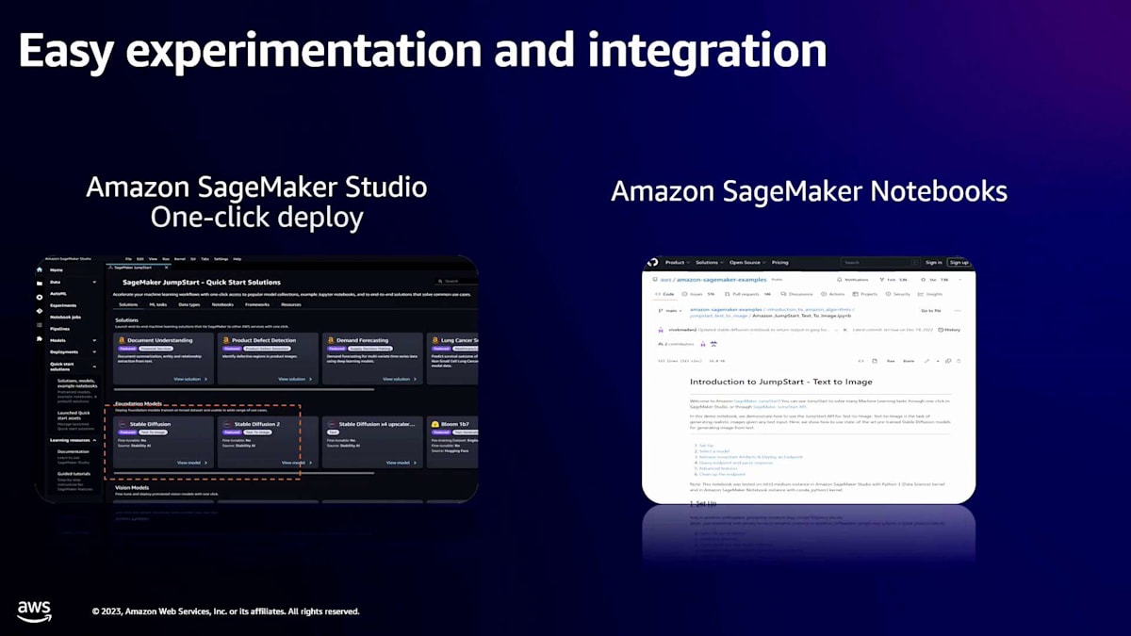Open the Open Source dropdown on GitHub
Screen dimensions: 1131x636
pyautogui.click(x=747, y=262)
